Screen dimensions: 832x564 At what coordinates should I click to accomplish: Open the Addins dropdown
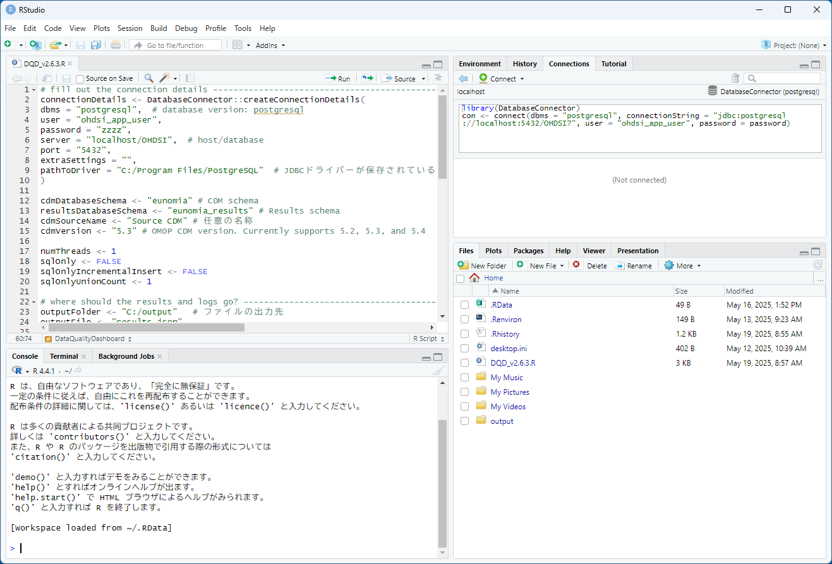click(270, 45)
